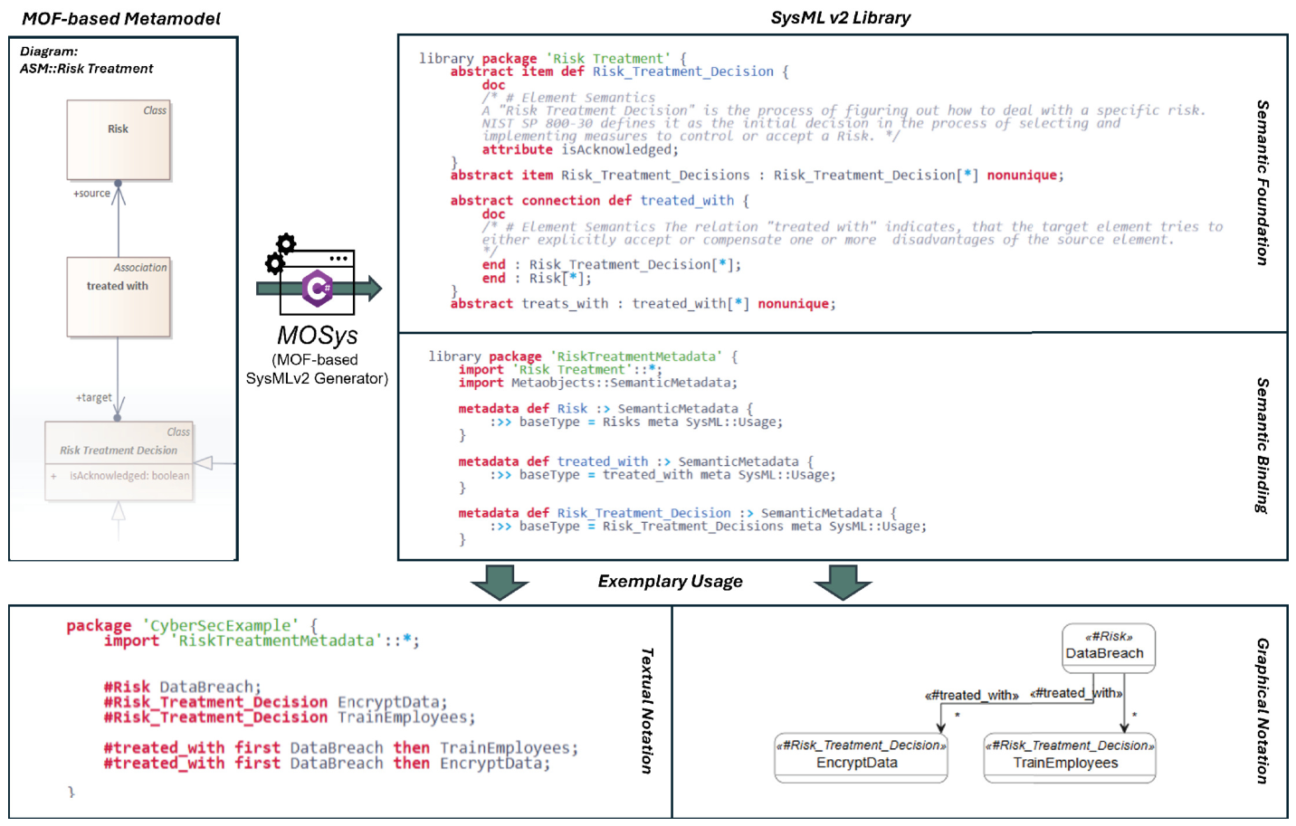
Task: Click 'metadata def Risk :> SemanticMetadata' line
Action: pyautogui.click(x=605, y=409)
